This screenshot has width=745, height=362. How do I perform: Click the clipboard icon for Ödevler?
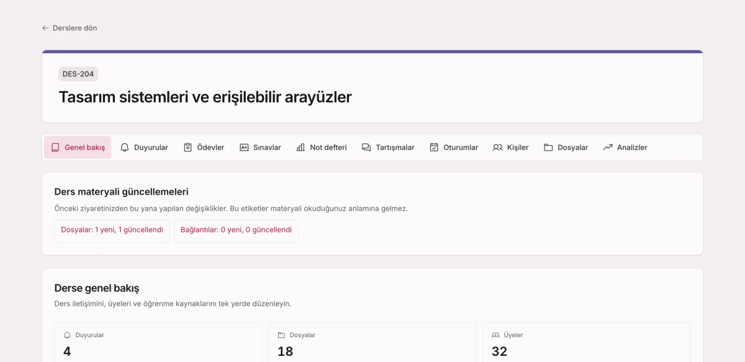[x=187, y=148]
